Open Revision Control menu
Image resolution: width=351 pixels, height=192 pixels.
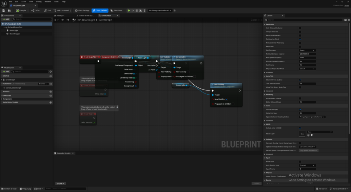pyautogui.click(x=339, y=189)
